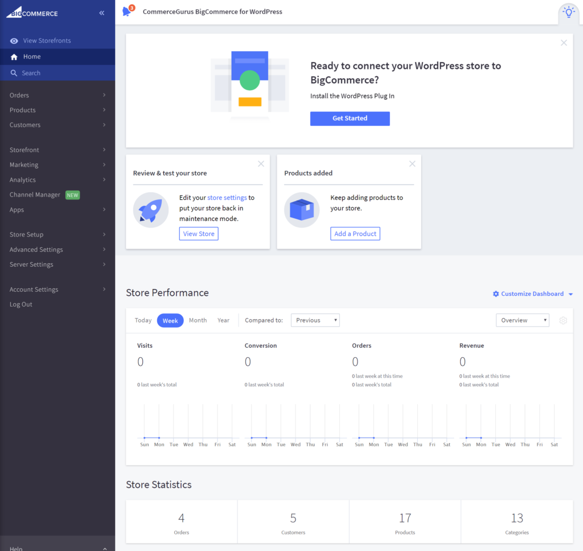Click the CommerceGurus BigCommerce for WordPress title
583x551 pixels.
click(x=212, y=11)
